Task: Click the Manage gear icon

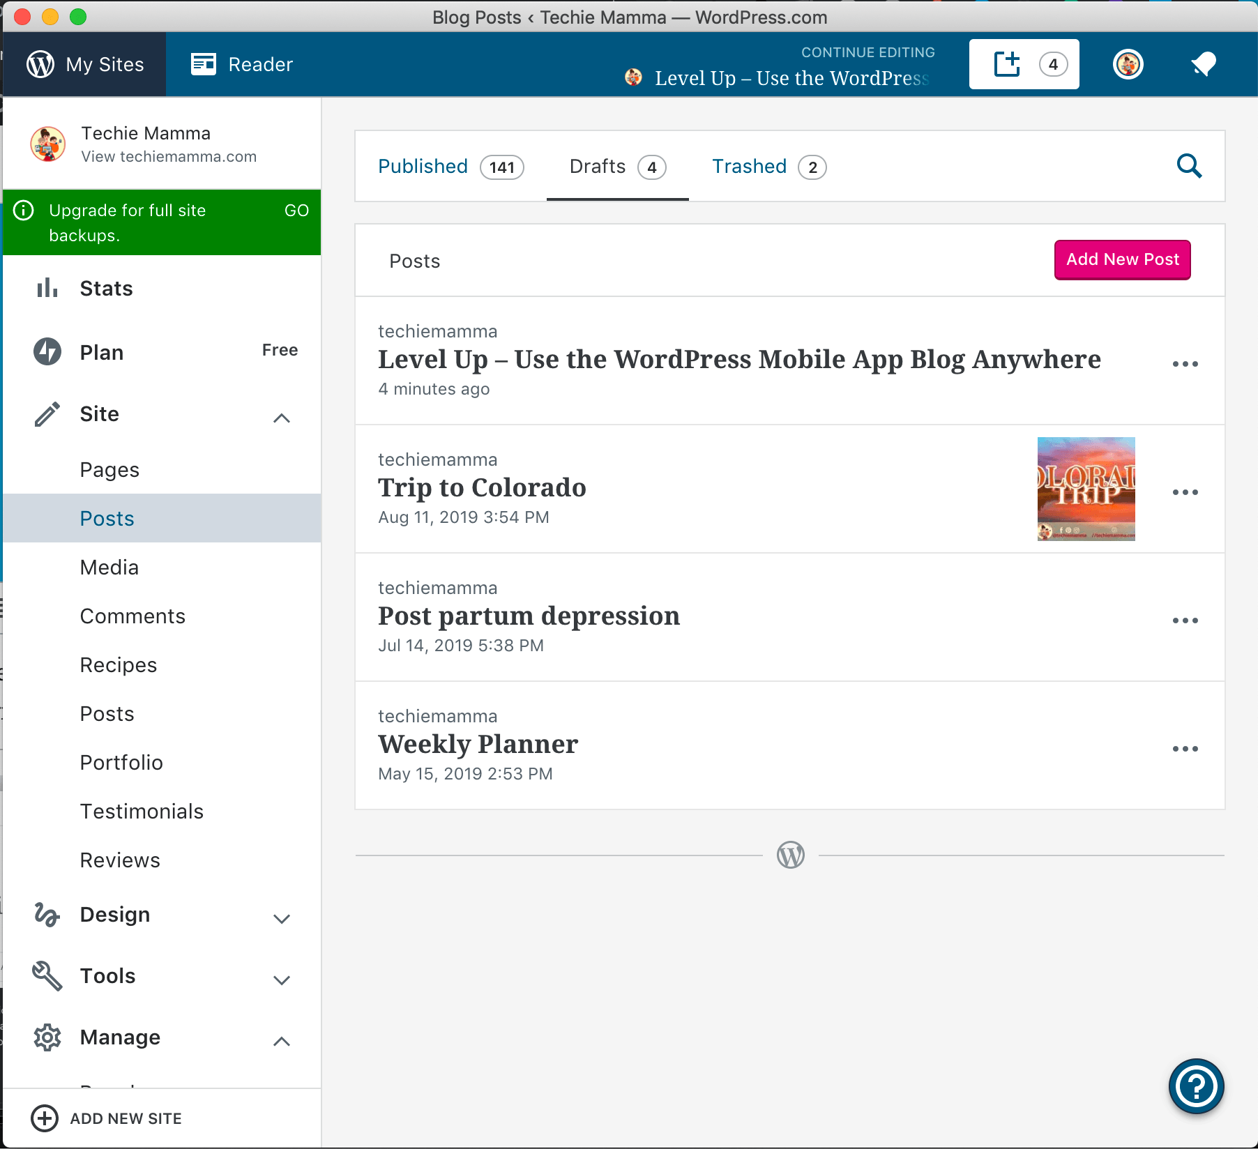Action: (47, 1037)
